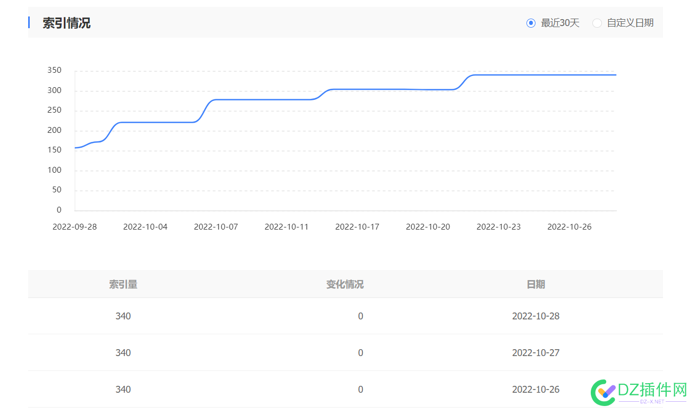This screenshot has width=697, height=414.
Task: Click change value 0 in 2022-10-26 row
Action: click(x=361, y=390)
